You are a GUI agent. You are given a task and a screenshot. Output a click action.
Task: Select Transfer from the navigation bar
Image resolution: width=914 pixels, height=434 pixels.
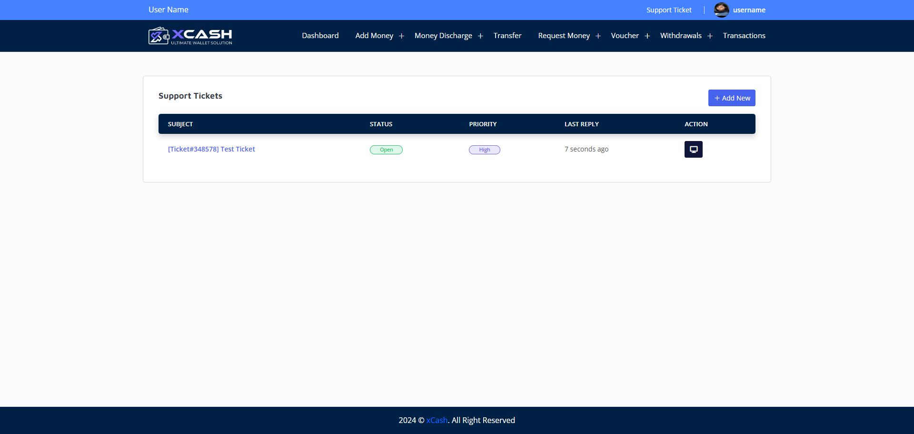tap(507, 35)
